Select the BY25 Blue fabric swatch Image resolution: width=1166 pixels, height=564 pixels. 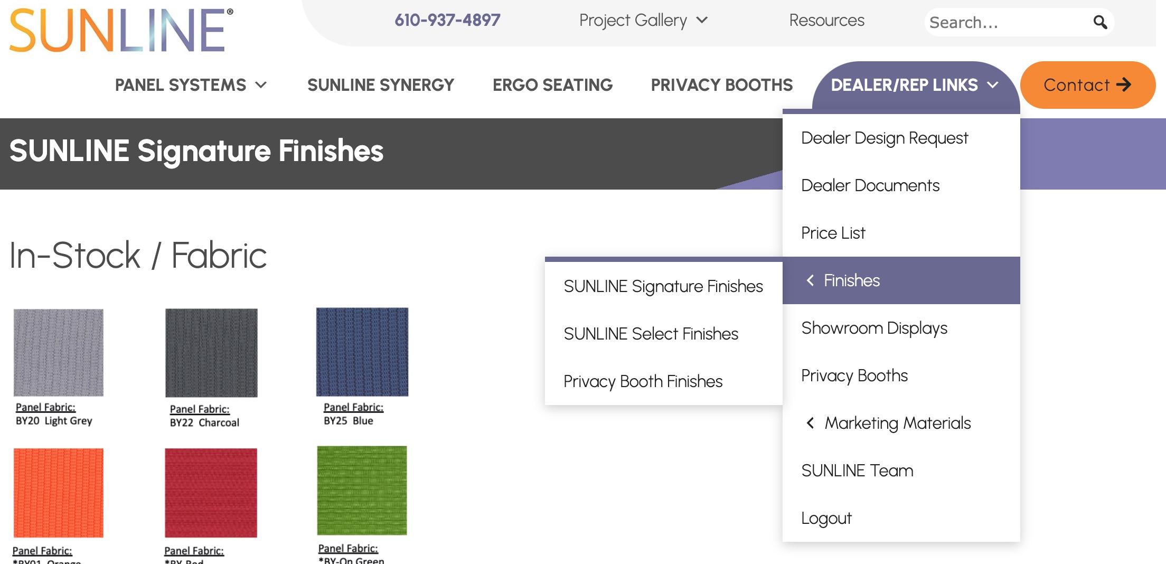362,352
